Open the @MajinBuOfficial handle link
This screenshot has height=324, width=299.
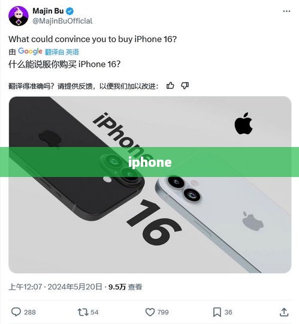tap(62, 21)
